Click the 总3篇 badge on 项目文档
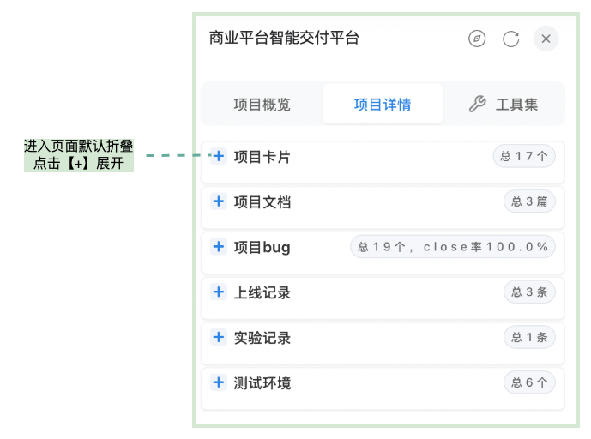This screenshot has width=591, height=439. [529, 201]
